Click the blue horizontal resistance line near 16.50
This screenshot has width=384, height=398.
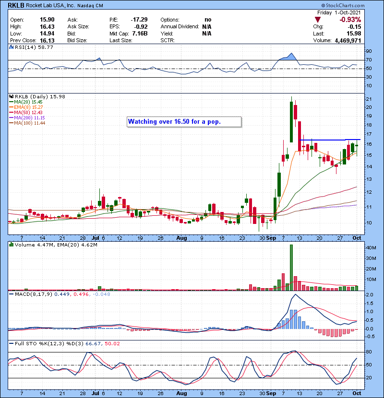pyautogui.click(x=330, y=140)
